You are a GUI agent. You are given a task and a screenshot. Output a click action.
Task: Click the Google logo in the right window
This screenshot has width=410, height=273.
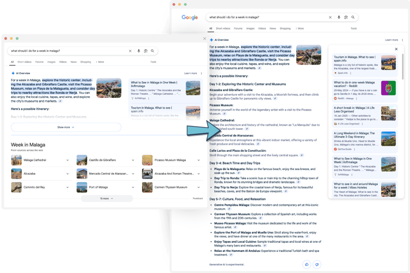[x=190, y=17]
